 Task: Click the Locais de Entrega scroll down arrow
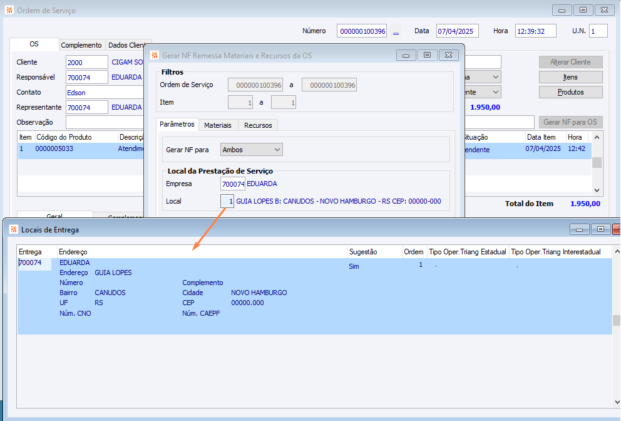pos(617,402)
